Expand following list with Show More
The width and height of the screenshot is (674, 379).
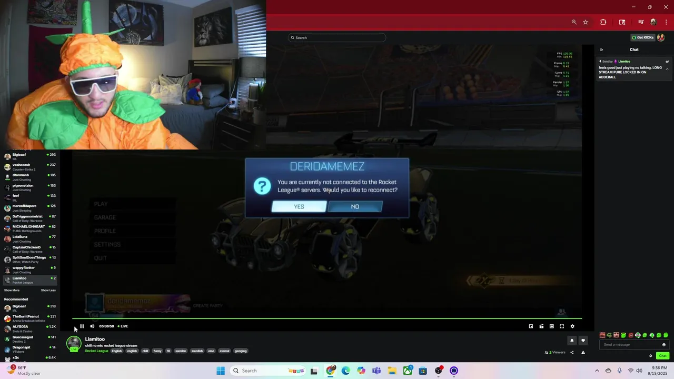coord(12,290)
